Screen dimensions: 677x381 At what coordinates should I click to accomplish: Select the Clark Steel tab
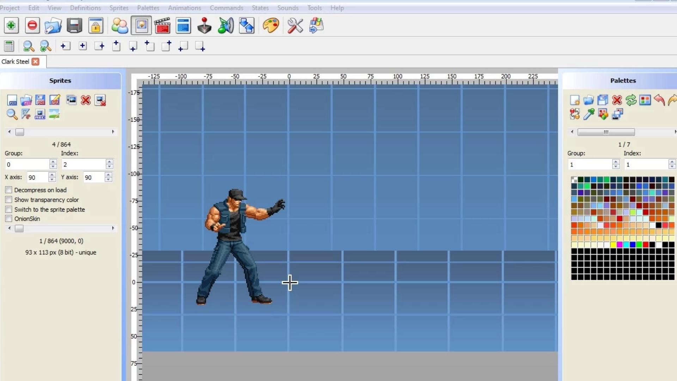point(15,61)
